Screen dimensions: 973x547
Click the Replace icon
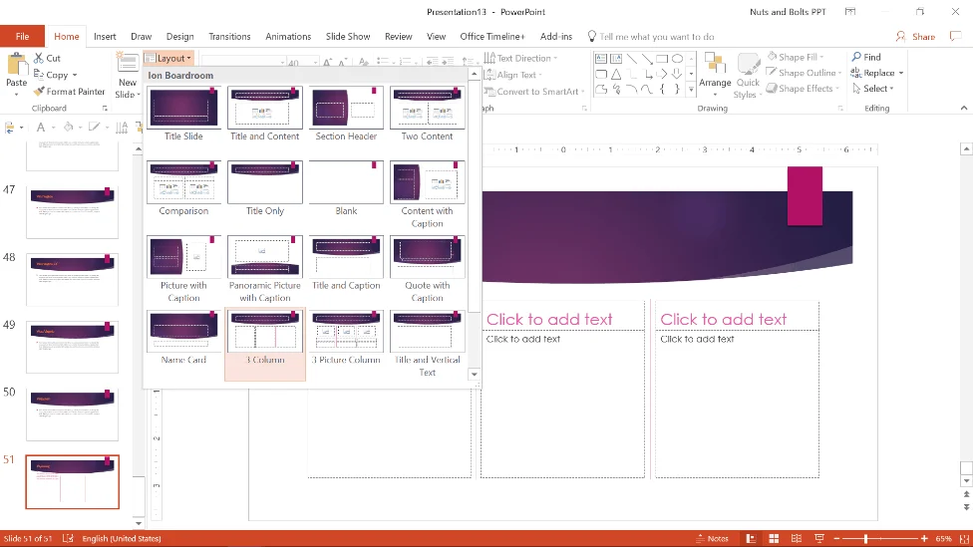856,73
